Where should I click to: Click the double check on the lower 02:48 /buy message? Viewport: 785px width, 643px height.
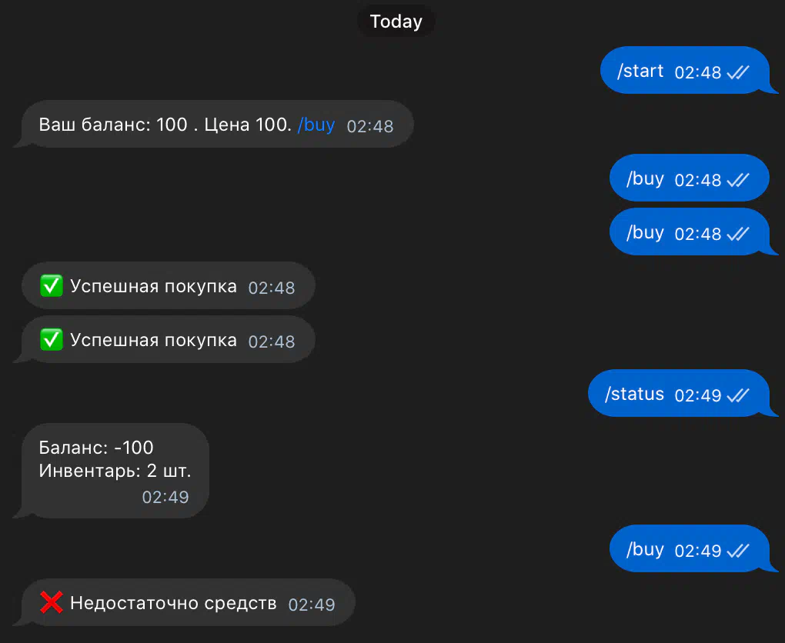click(x=738, y=234)
